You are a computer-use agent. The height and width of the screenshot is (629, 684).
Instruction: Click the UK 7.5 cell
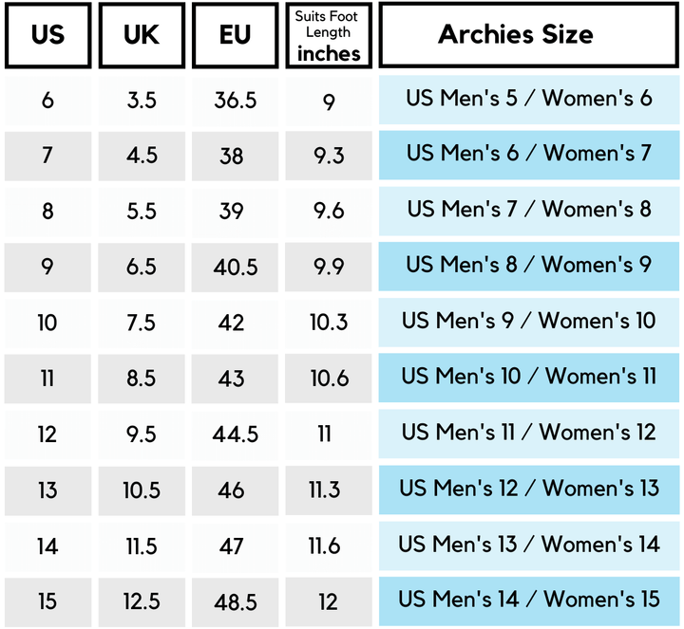142,323
